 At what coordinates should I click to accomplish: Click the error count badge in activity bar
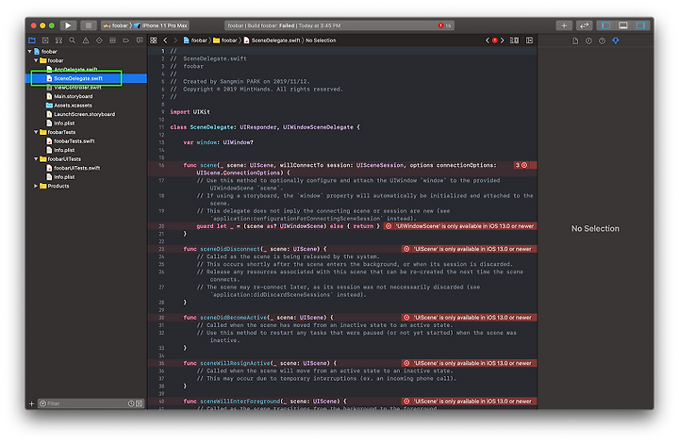pos(445,25)
